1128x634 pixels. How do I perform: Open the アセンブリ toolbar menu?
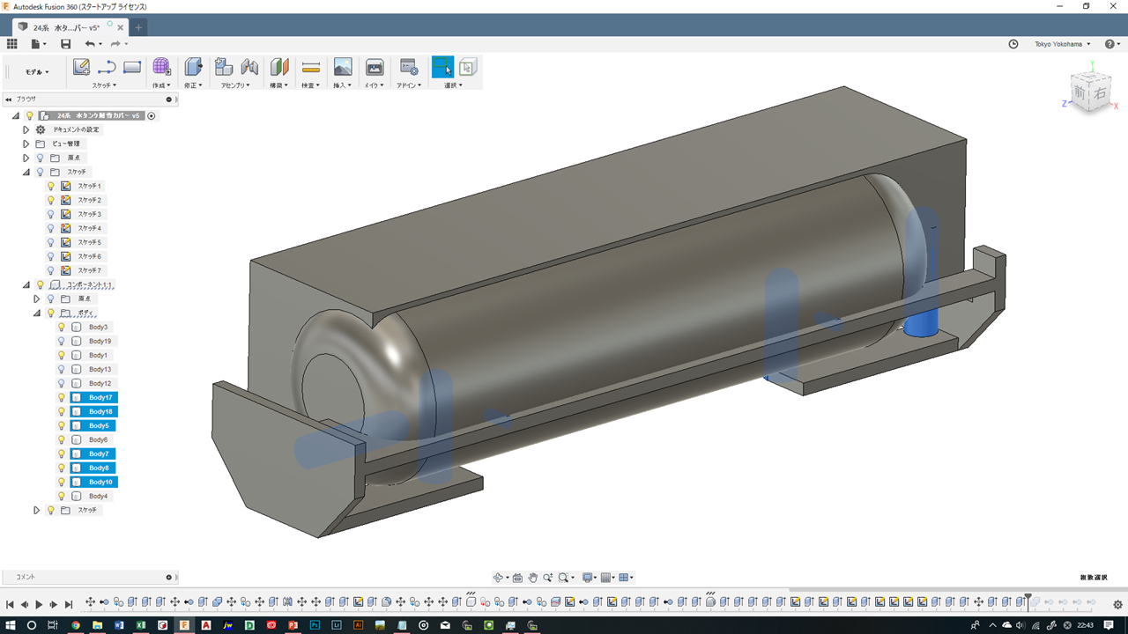235,85
